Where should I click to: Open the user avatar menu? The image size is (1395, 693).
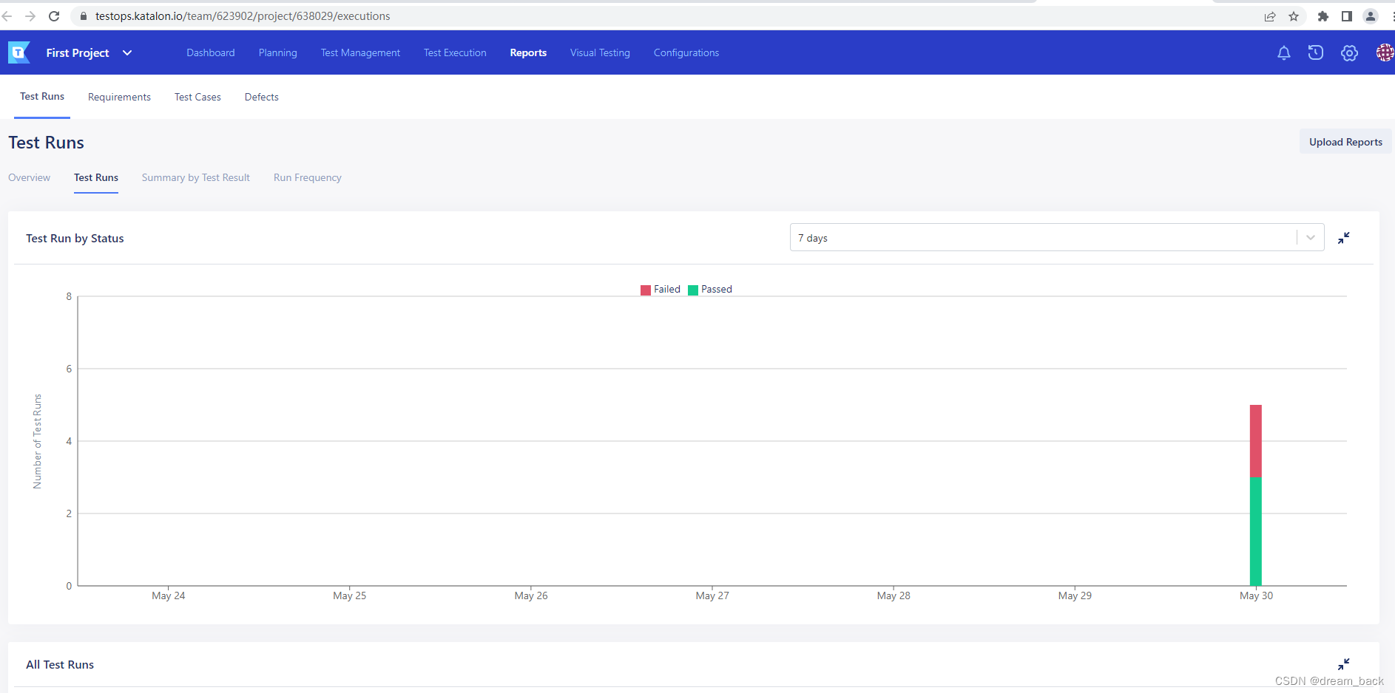pyautogui.click(x=1385, y=52)
